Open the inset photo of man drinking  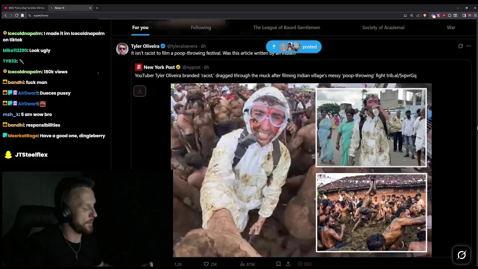click(x=371, y=127)
